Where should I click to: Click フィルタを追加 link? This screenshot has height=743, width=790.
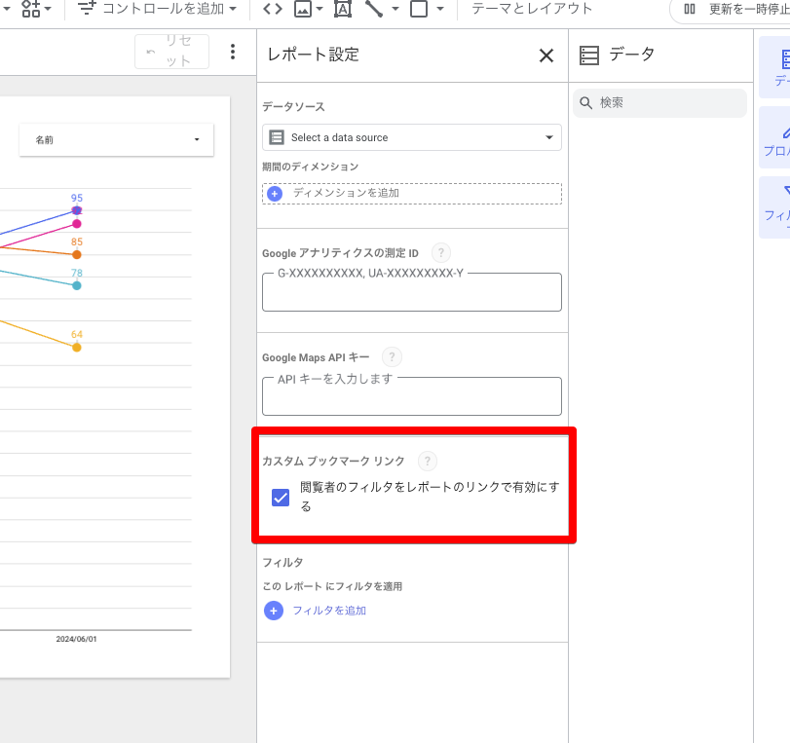pyautogui.click(x=328, y=611)
